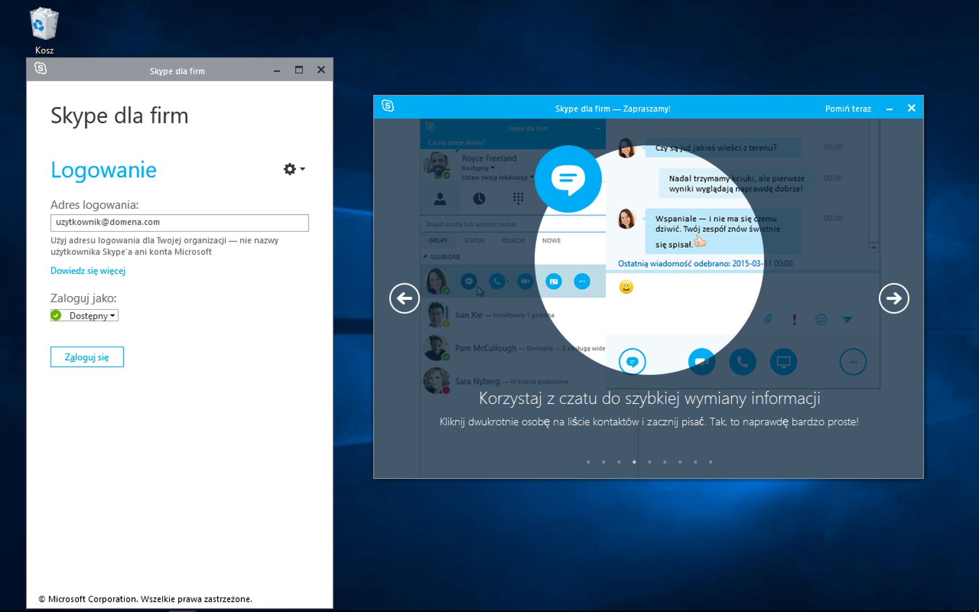
Task: Click Skype logo in Zapraszamy window title bar
Action: (388, 105)
